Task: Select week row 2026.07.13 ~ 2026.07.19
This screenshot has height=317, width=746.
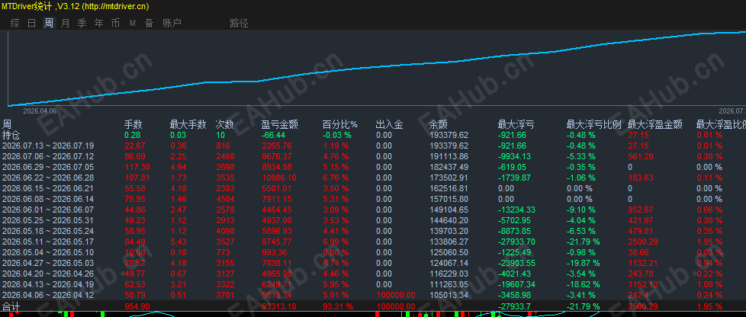Action: point(48,146)
